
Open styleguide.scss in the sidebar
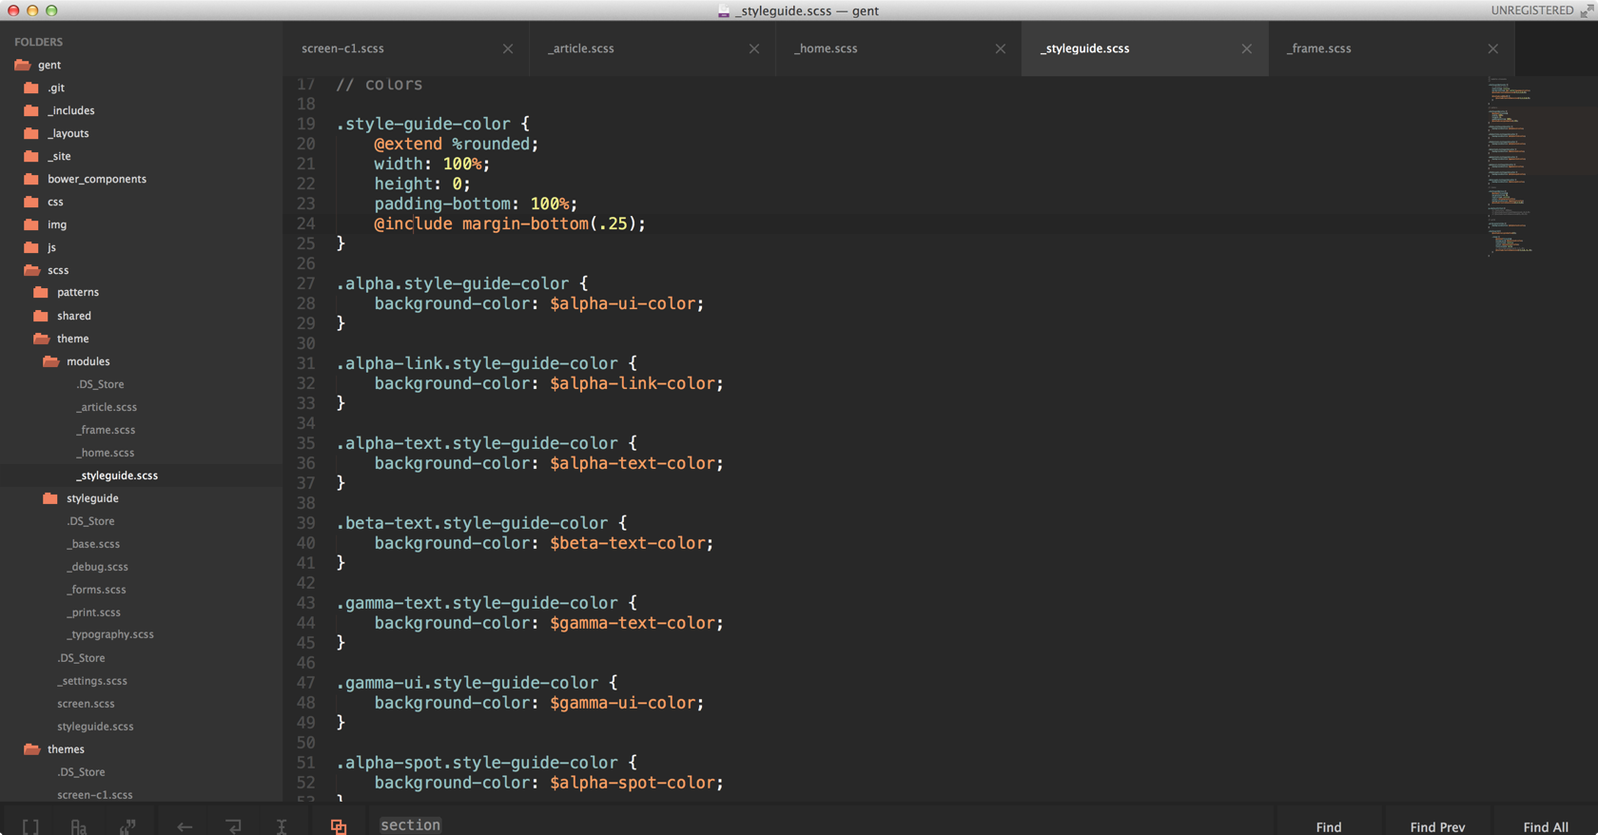[95, 727]
